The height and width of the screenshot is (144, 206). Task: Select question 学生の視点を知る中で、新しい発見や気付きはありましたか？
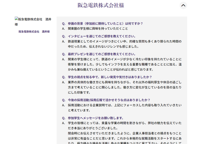coord(110,77)
